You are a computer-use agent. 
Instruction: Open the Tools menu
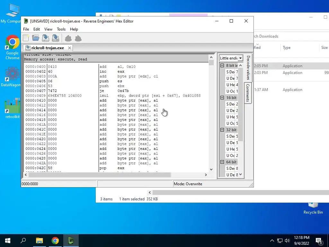tap(61, 29)
